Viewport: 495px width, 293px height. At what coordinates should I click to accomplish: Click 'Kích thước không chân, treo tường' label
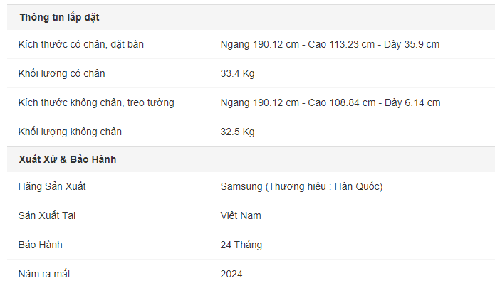(x=96, y=102)
